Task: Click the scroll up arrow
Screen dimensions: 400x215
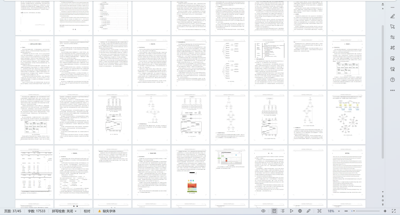Action: click(383, 9)
